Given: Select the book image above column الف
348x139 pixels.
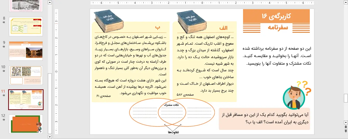Looking at the screenshot, I should 192,22.
